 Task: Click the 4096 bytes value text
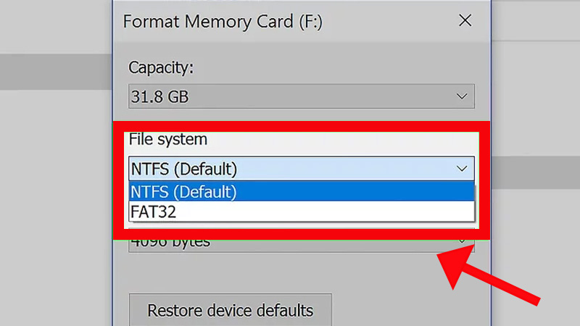[170, 243]
